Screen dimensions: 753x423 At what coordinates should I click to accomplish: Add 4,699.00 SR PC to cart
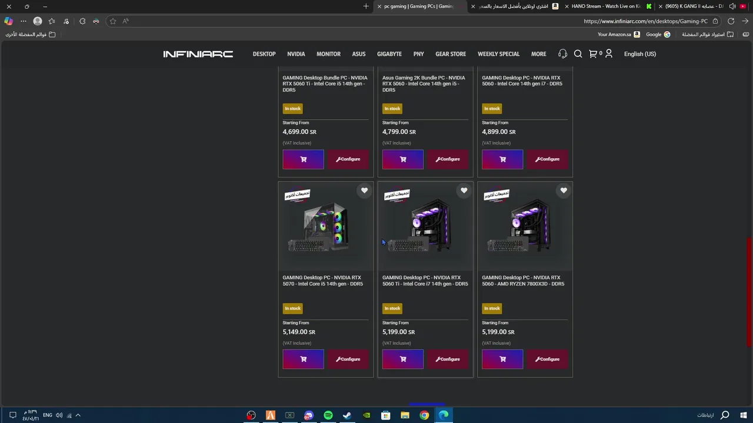pos(303,159)
